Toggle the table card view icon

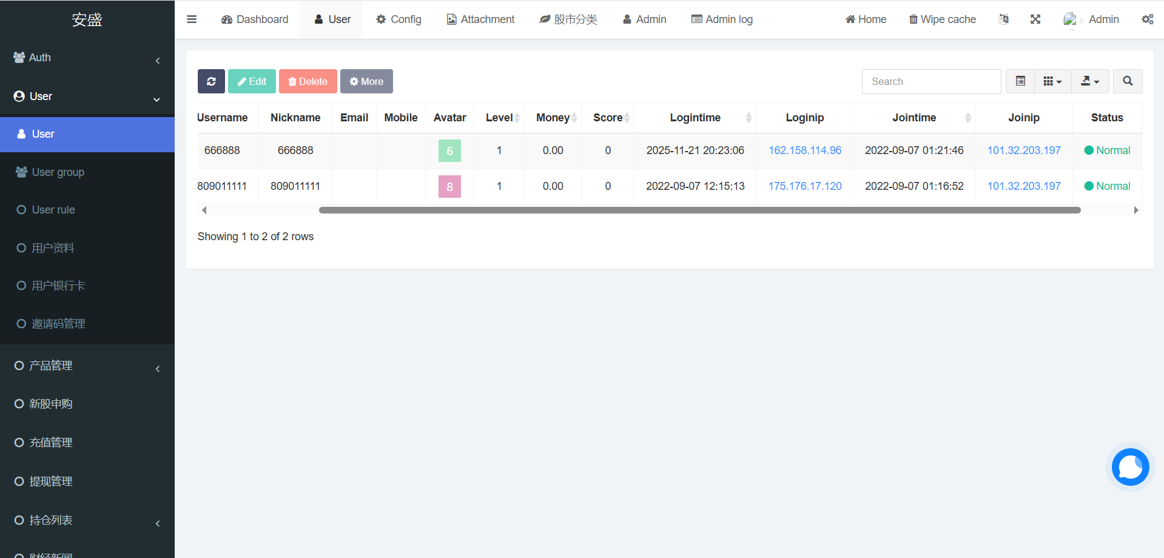tap(1021, 81)
